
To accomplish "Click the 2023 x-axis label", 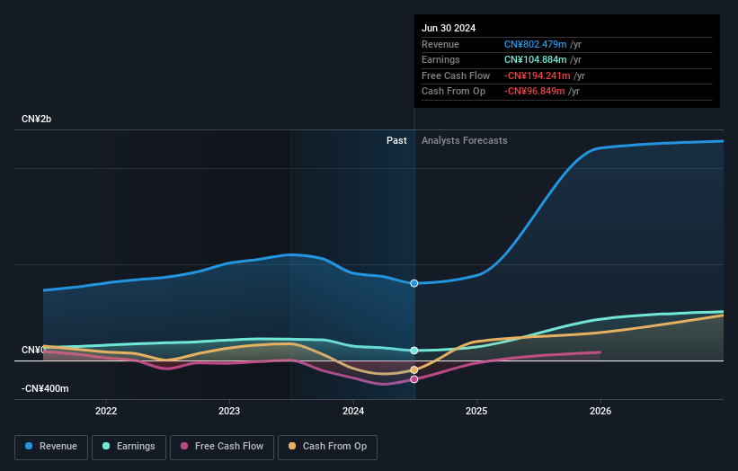I will click(x=229, y=411).
